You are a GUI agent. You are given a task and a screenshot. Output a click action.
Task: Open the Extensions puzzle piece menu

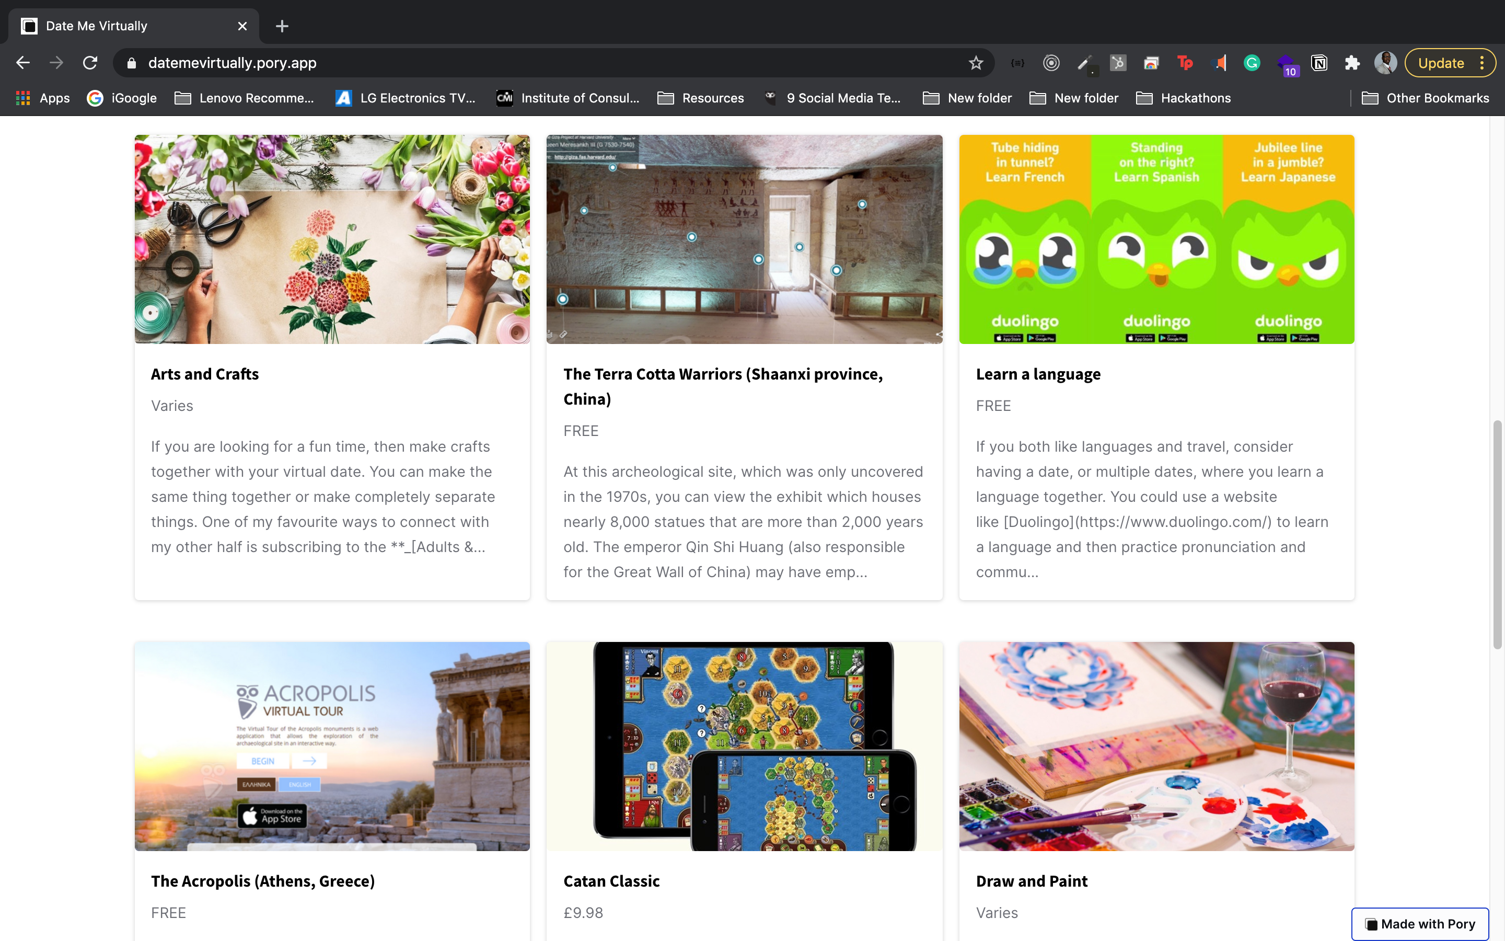[1351, 63]
